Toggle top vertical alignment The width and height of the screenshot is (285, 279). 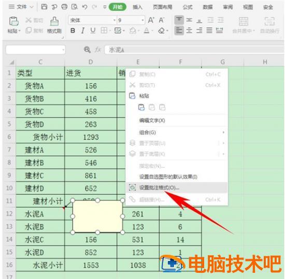pyautogui.click(x=179, y=20)
